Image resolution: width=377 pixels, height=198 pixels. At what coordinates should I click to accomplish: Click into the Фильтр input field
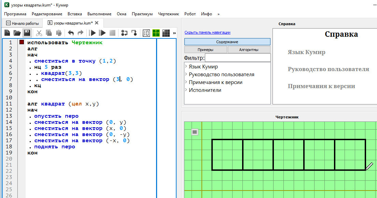pos(238,58)
